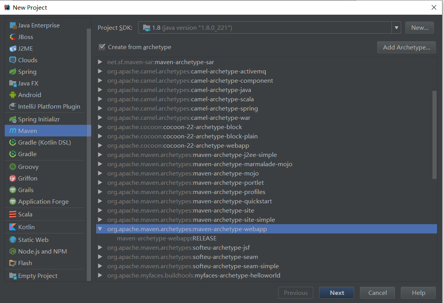The width and height of the screenshot is (444, 303).
Task: Click the Spring leaf icon
Action: pos(13,72)
